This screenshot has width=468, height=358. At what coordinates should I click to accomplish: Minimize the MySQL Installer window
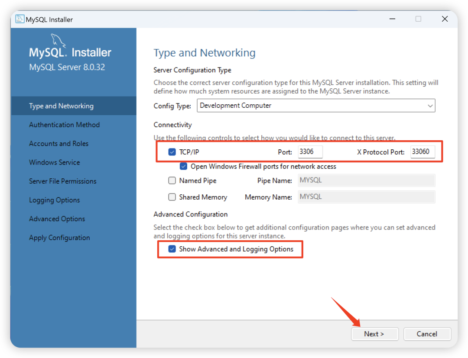pyautogui.click(x=392, y=19)
